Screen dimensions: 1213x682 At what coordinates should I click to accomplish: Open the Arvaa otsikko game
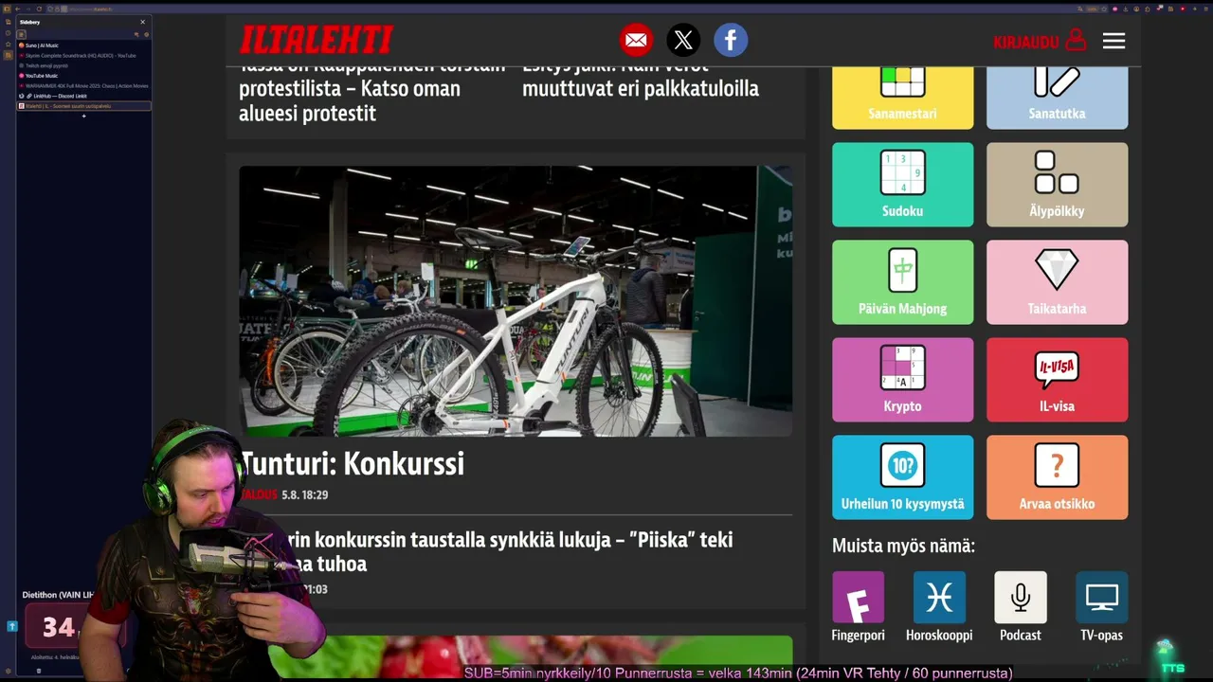[x=1057, y=477]
